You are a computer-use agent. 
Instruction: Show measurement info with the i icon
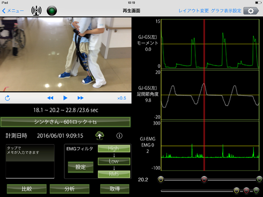tap(119, 136)
